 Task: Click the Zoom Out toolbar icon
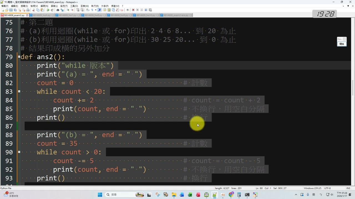72,10
